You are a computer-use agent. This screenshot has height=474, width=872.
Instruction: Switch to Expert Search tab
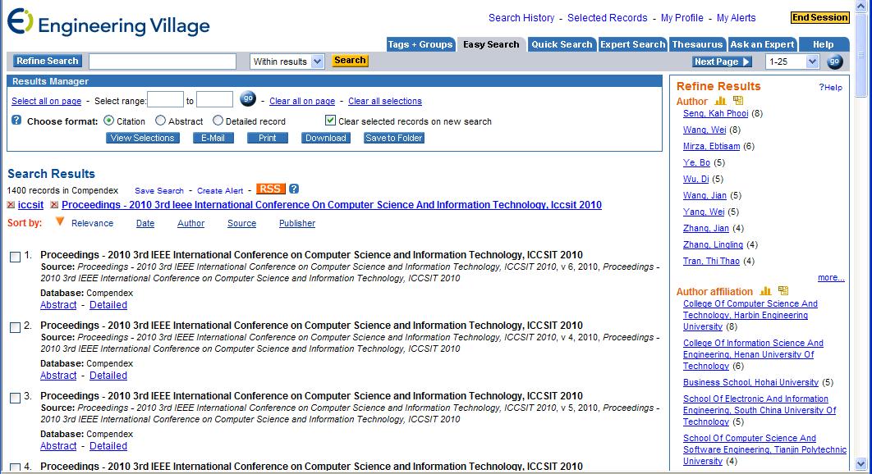tap(633, 44)
